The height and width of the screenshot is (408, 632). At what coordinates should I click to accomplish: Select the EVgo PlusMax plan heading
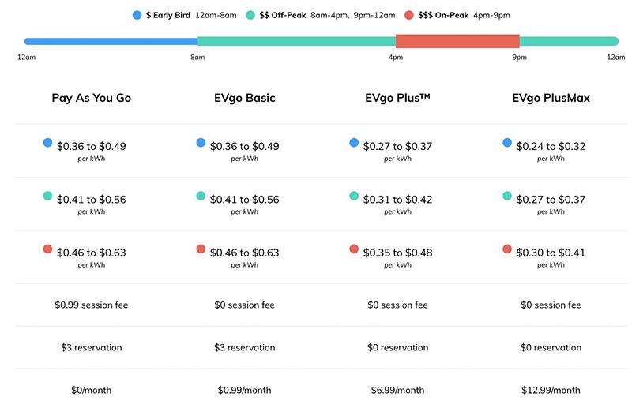coord(551,99)
